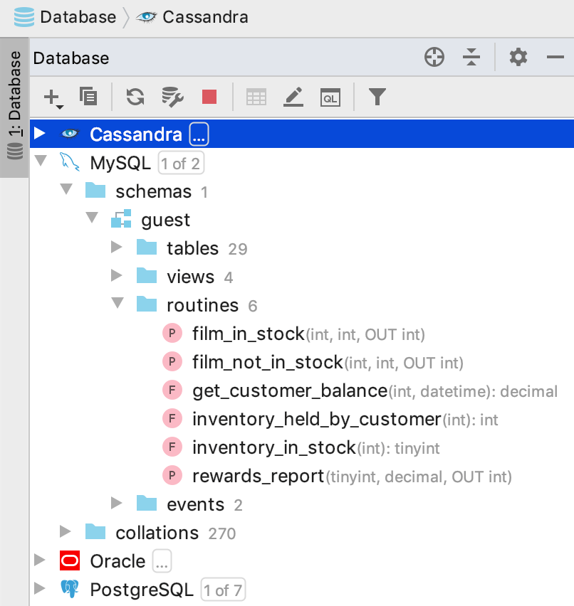
Task: Select the PostgreSQL data source row
Action: pyautogui.click(x=302, y=590)
